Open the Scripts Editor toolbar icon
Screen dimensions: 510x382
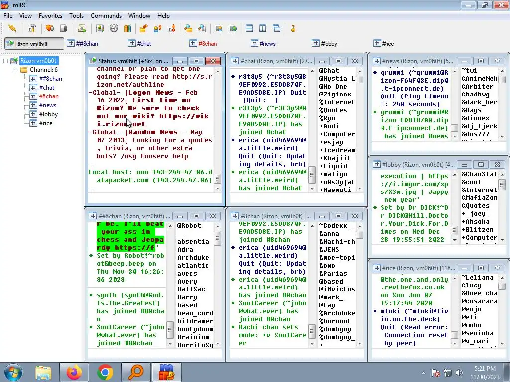pos(82,28)
